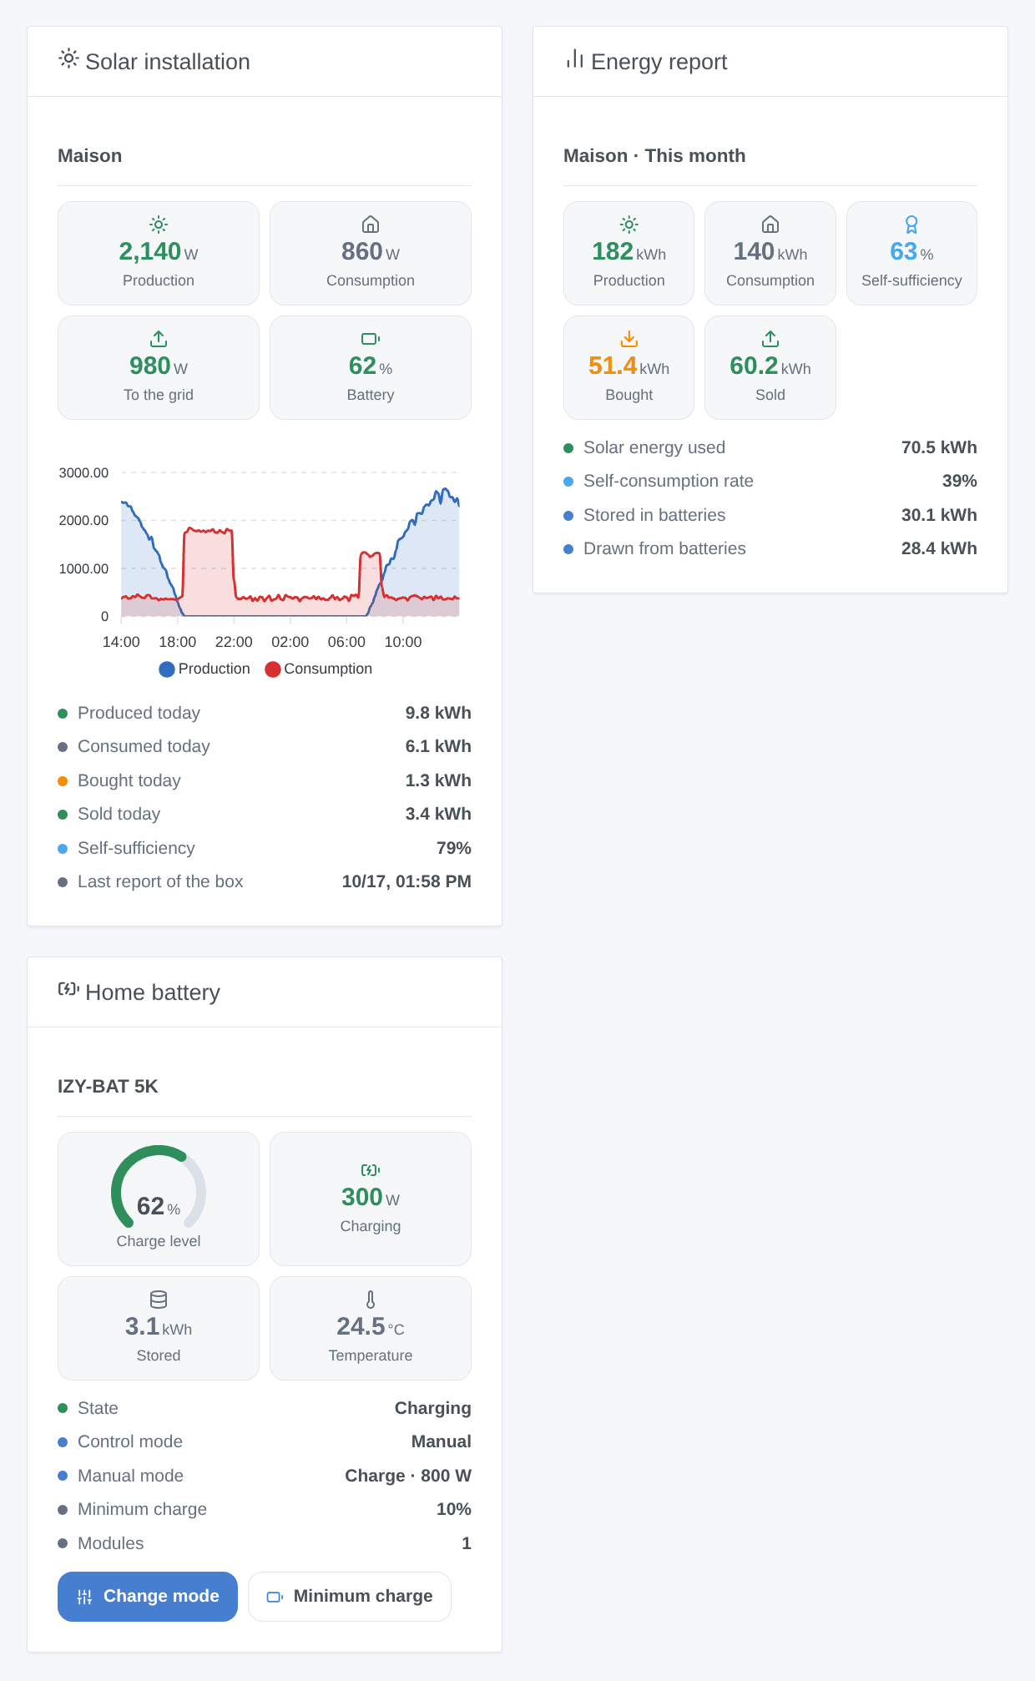The height and width of the screenshot is (1681, 1035).
Task: Select the 60.2 kWh Sold tile
Action: coord(770,367)
